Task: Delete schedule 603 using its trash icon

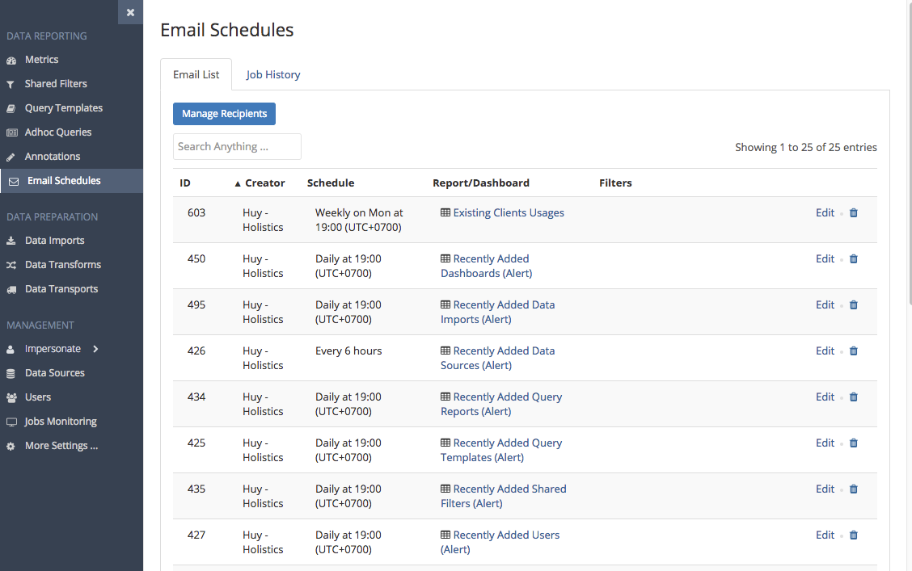Action: tap(853, 212)
